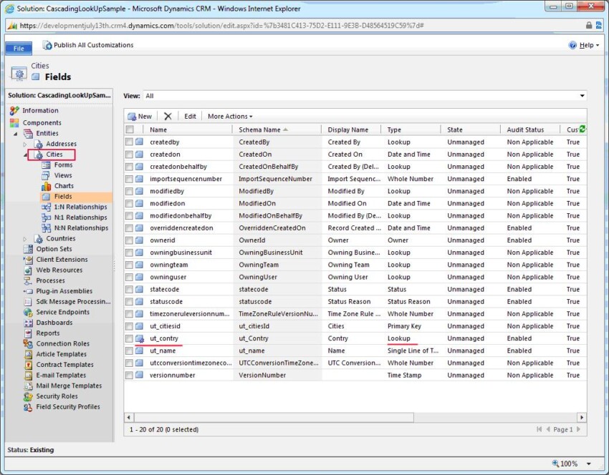Viewport: 609px width, 475px height.
Task: Select Web Resources in the sidebar
Action: pyautogui.click(x=59, y=270)
